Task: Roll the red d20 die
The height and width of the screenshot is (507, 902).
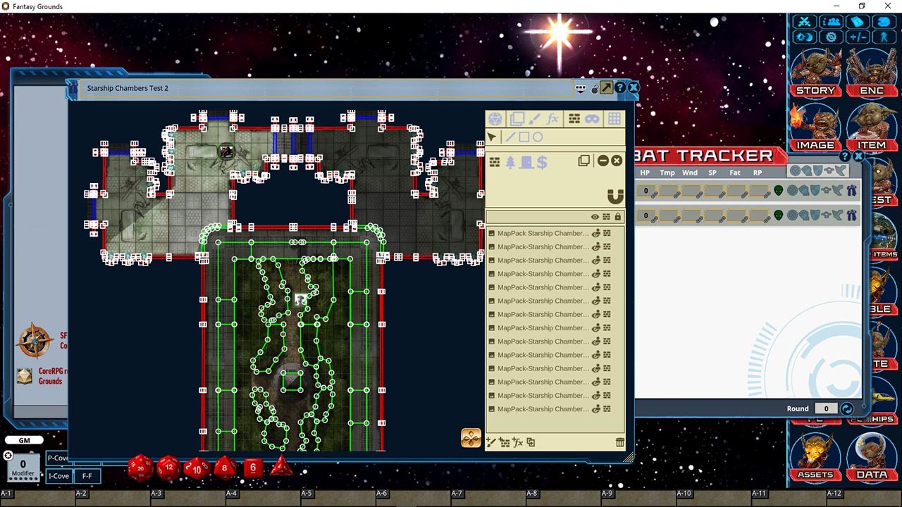Action: [x=141, y=468]
